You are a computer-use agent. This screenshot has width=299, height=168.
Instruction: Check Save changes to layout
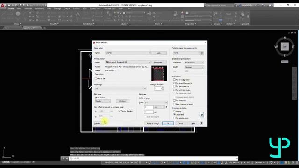click(174, 104)
